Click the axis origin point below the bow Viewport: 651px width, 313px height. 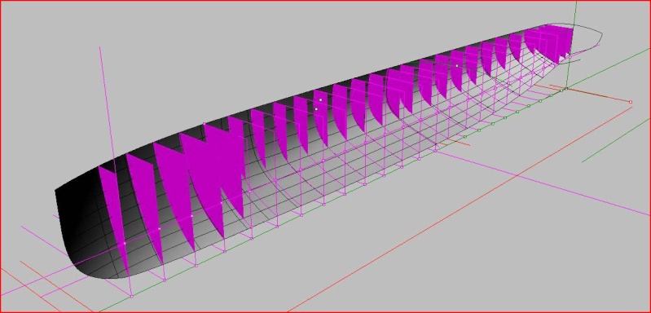click(x=566, y=88)
